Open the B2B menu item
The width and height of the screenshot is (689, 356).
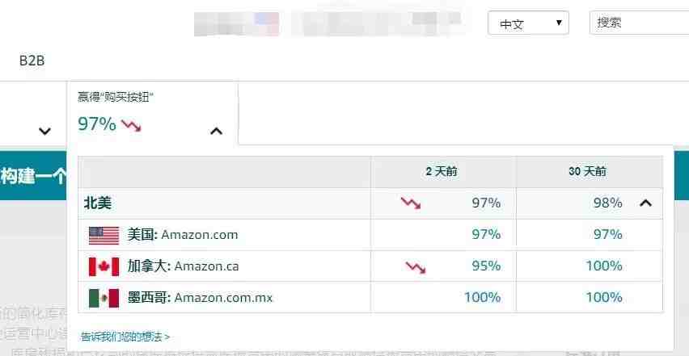[x=32, y=61]
